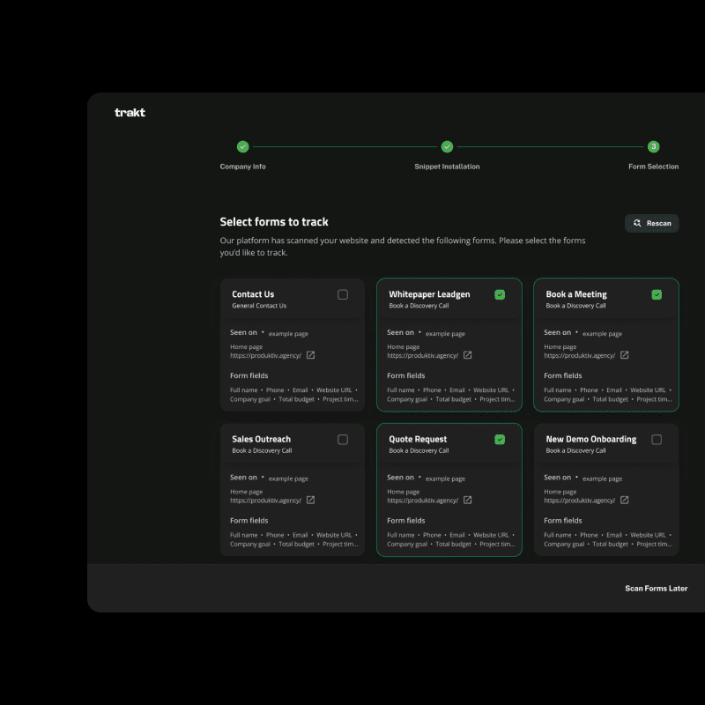Uncheck the Quote Request checkbox
The image size is (705, 705).
(x=500, y=439)
